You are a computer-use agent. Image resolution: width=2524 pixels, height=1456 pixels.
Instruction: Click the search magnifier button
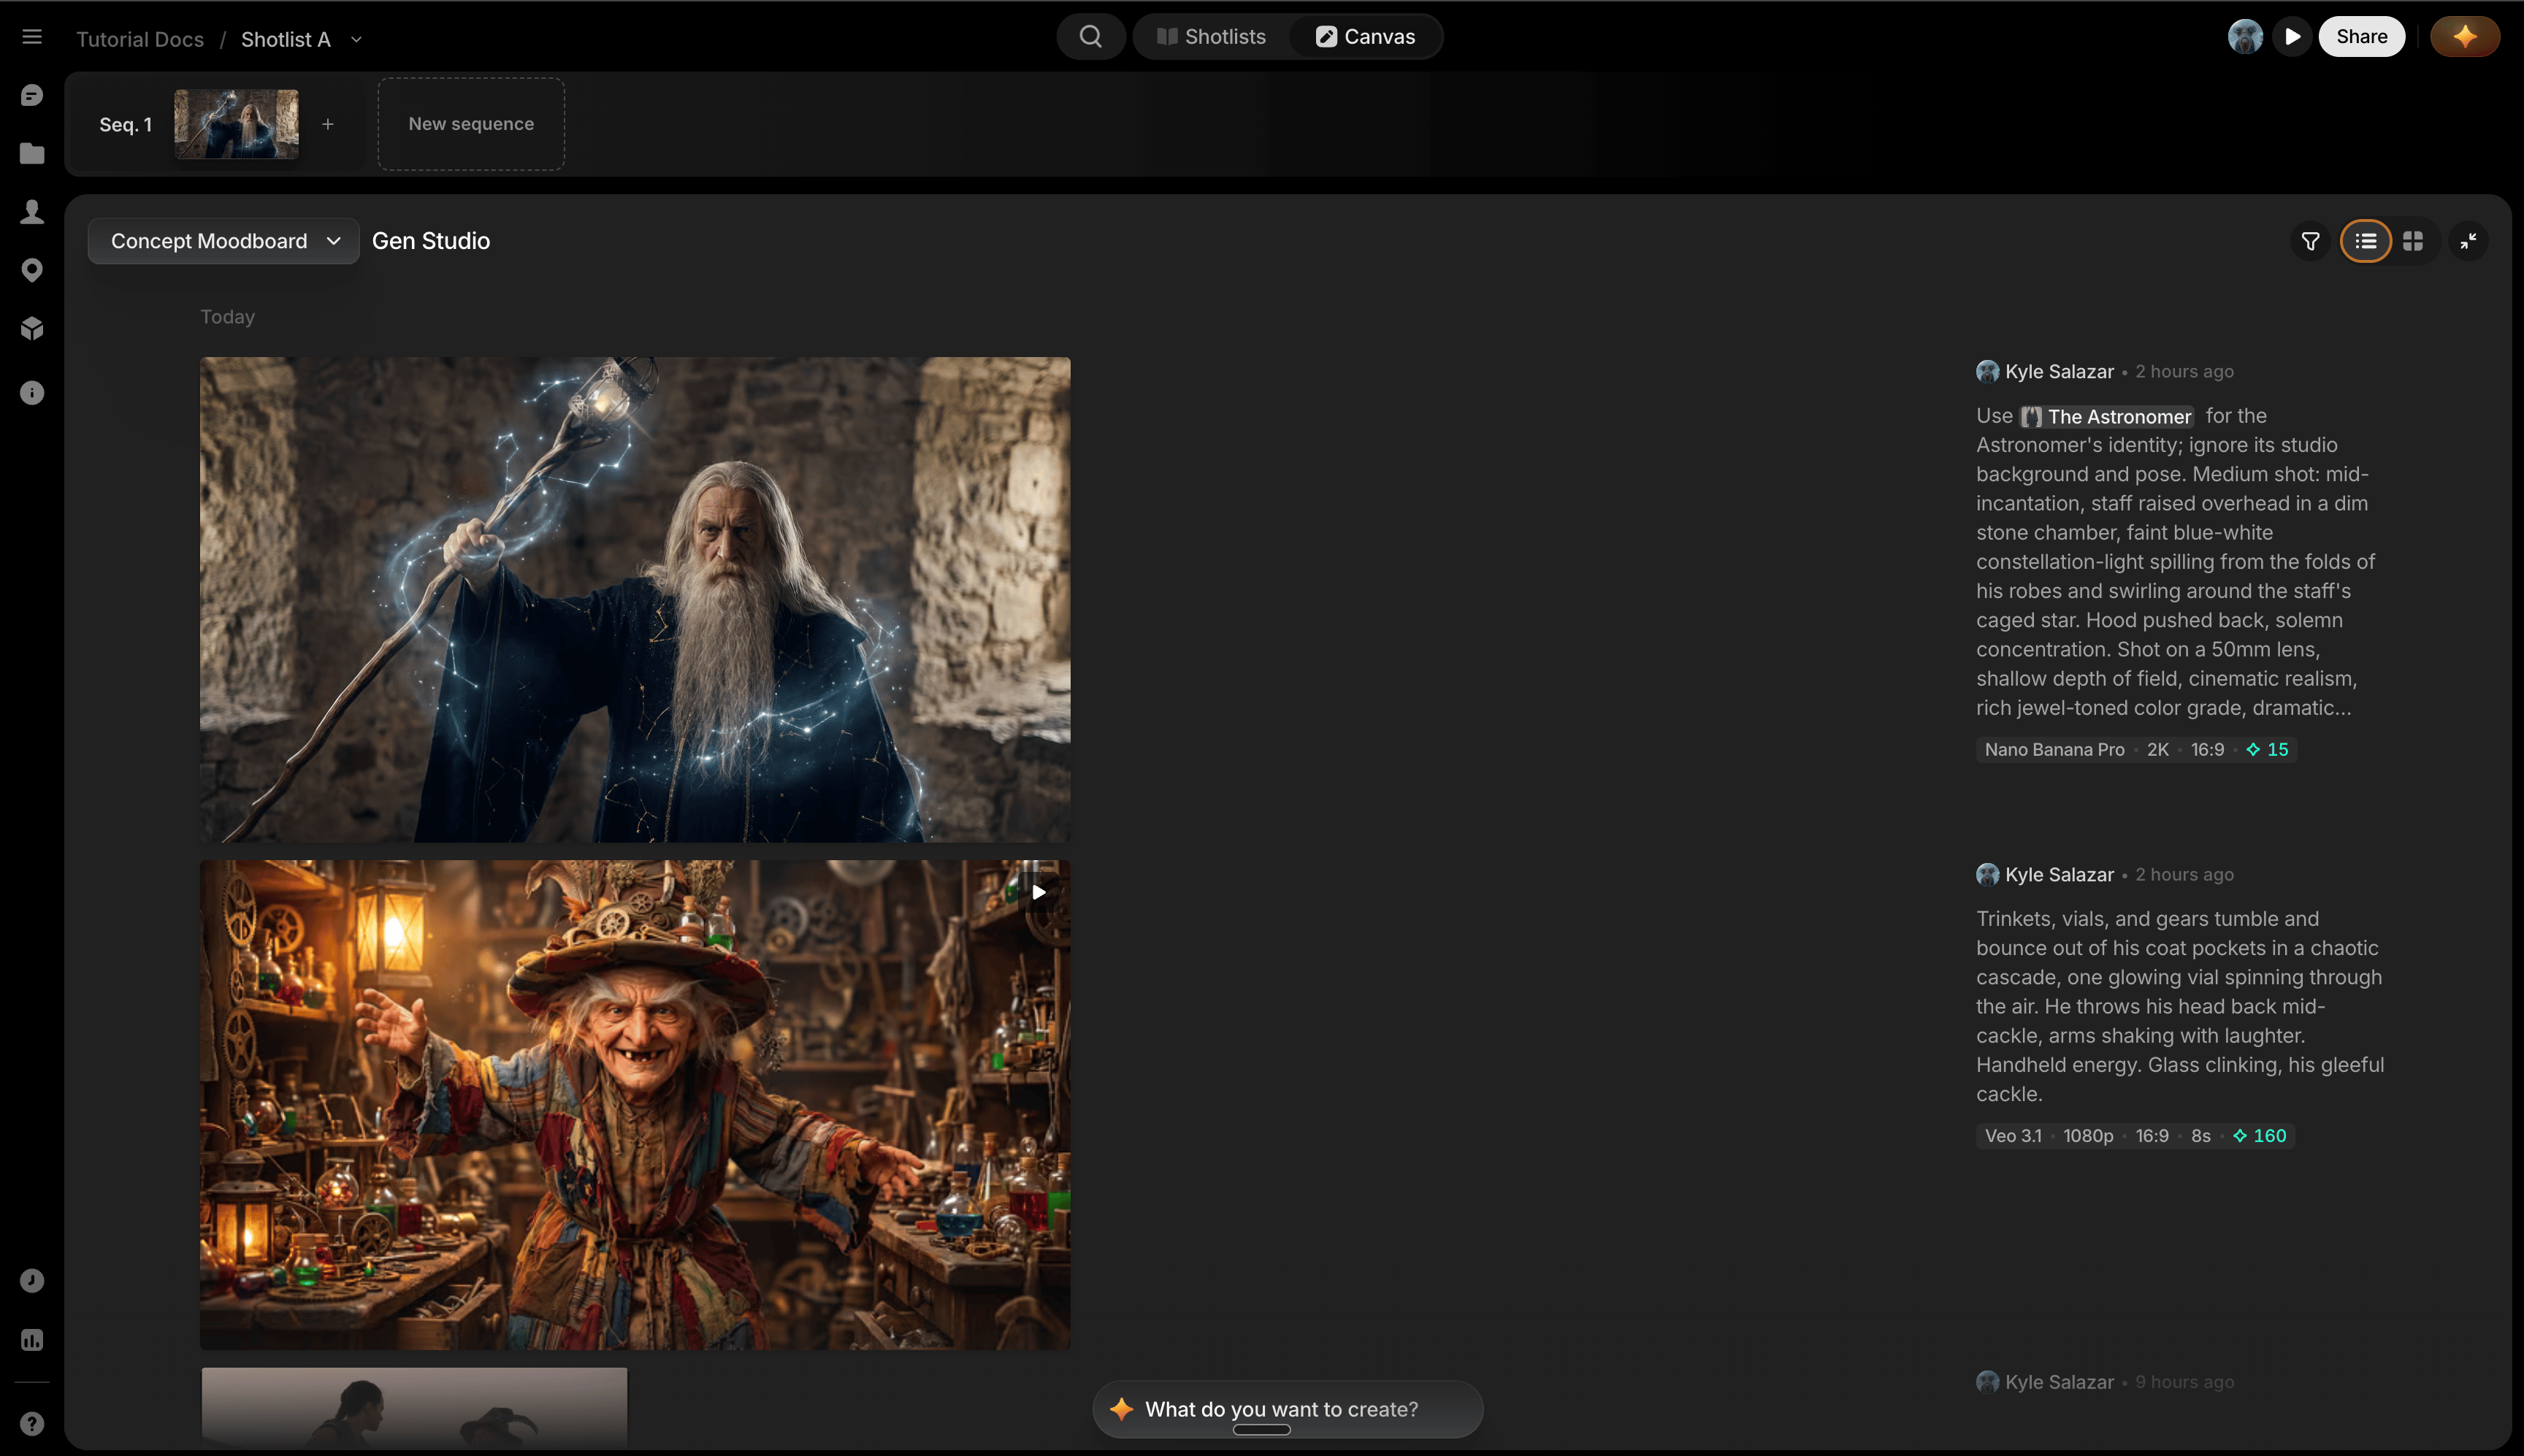pos(1091,37)
